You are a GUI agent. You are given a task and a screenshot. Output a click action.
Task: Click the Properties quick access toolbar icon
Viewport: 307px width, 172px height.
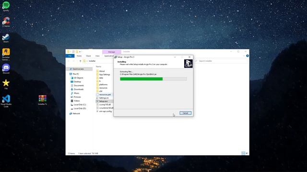(x=73, y=52)
